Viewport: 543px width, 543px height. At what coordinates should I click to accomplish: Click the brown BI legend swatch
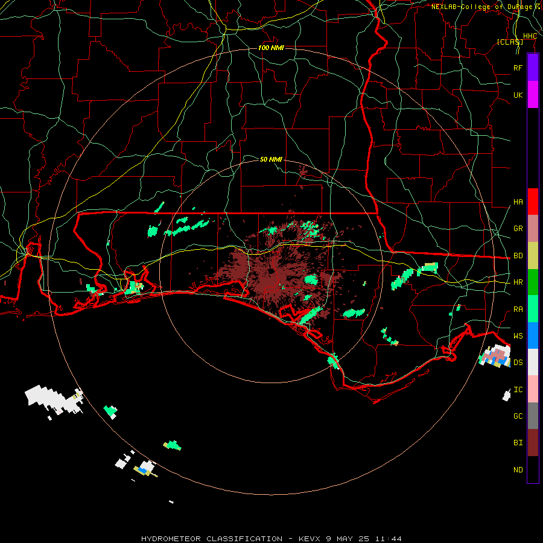click(533, 443)
